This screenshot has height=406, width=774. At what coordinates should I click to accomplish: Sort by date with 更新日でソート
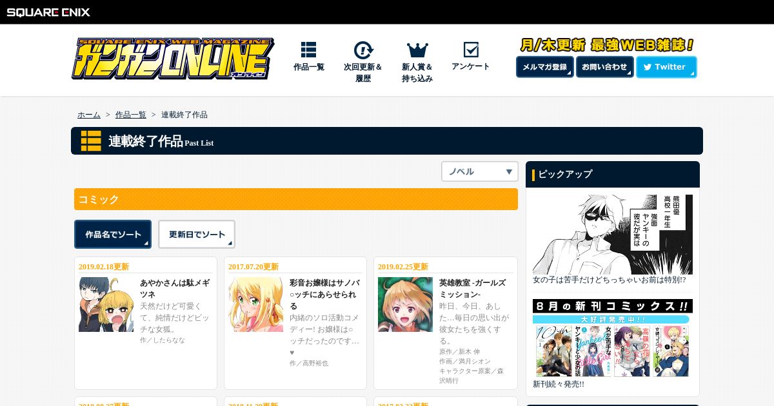click(x=197, y=235)
